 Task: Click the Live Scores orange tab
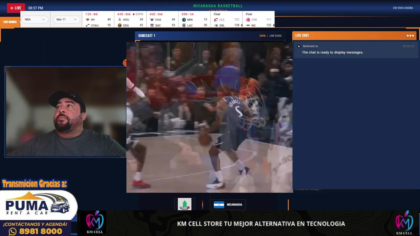click(x=10, y=22)
